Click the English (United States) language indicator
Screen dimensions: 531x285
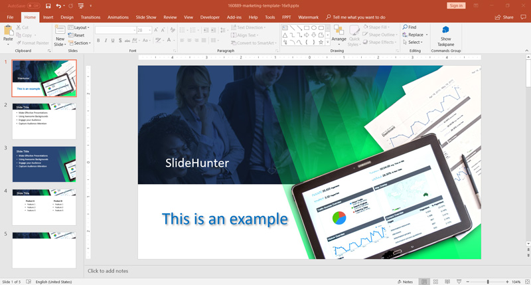click(54, 282)
